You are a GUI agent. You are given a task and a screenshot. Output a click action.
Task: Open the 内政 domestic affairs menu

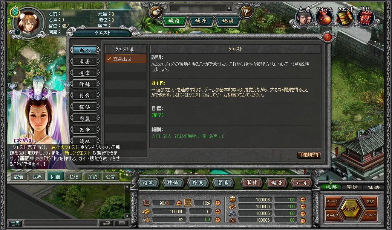click(149, 183)
